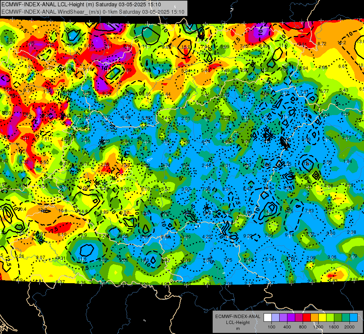This screenshot has width=364, height=334.
Task: Click the legend tick label '2000'
Action: (349, 327)
